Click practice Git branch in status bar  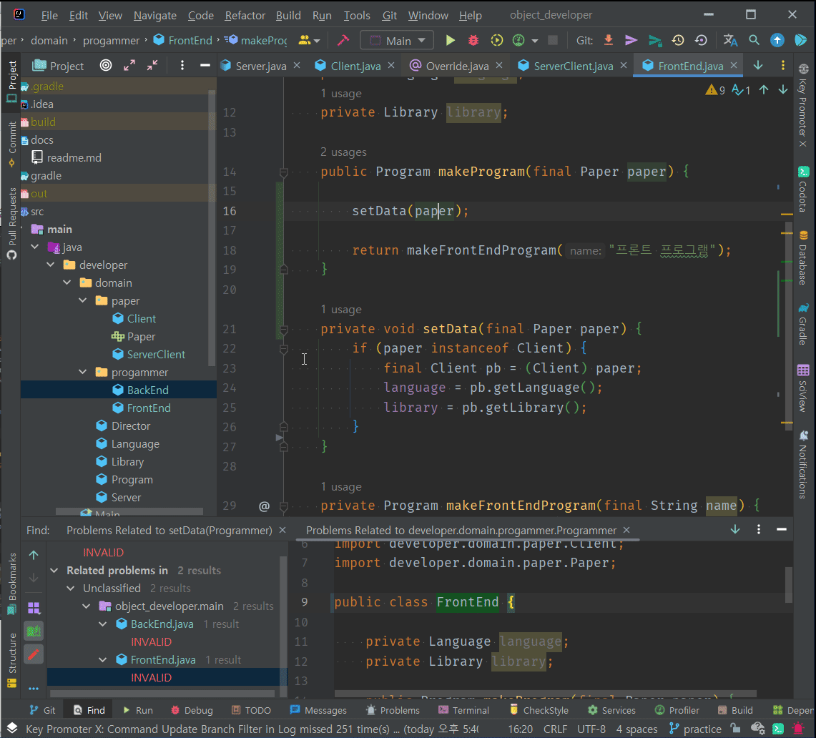pos(695,729)
